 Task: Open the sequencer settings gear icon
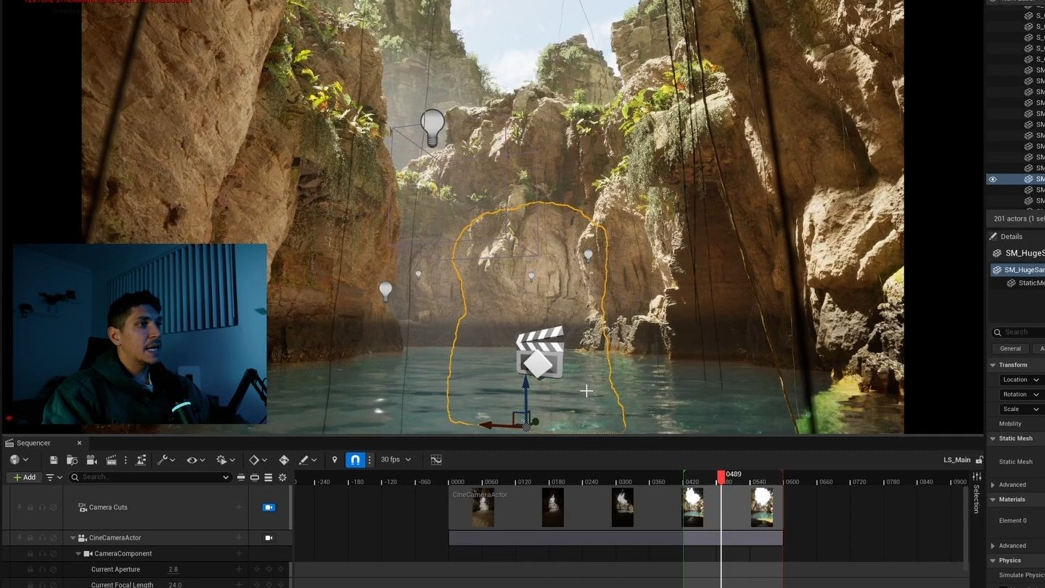coord(282,478)
